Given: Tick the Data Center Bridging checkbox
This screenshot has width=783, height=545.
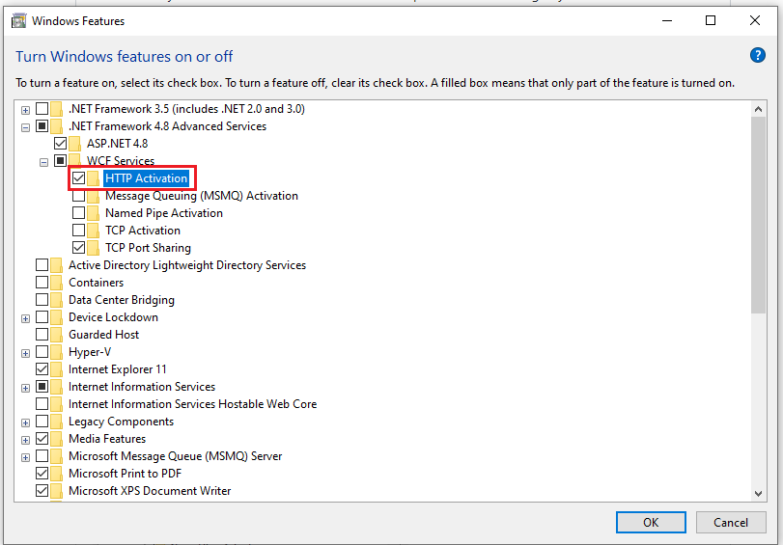Looking at the screenshot, I should click(42, 300).
